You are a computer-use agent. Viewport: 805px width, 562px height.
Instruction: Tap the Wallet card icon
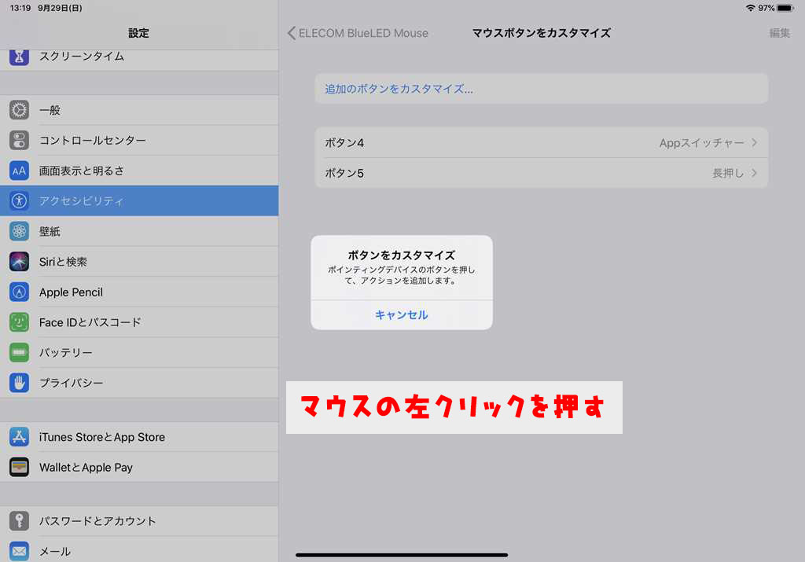point(19,467)
